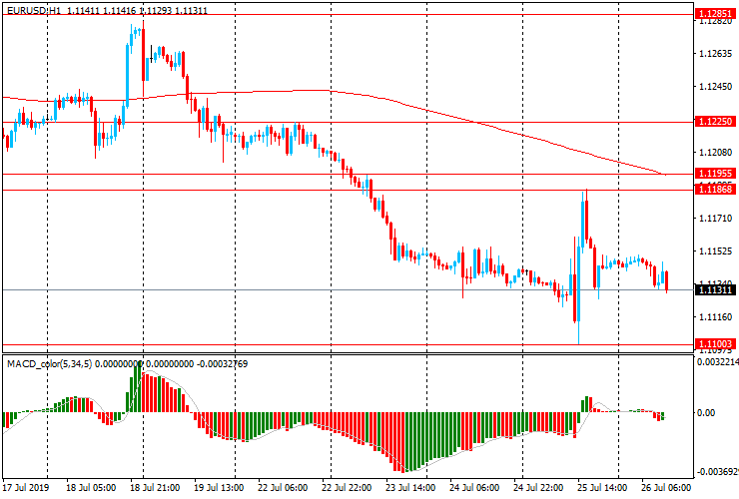
Task: Click the 1.12450 price scale value
Action: (x=715, y=86)
